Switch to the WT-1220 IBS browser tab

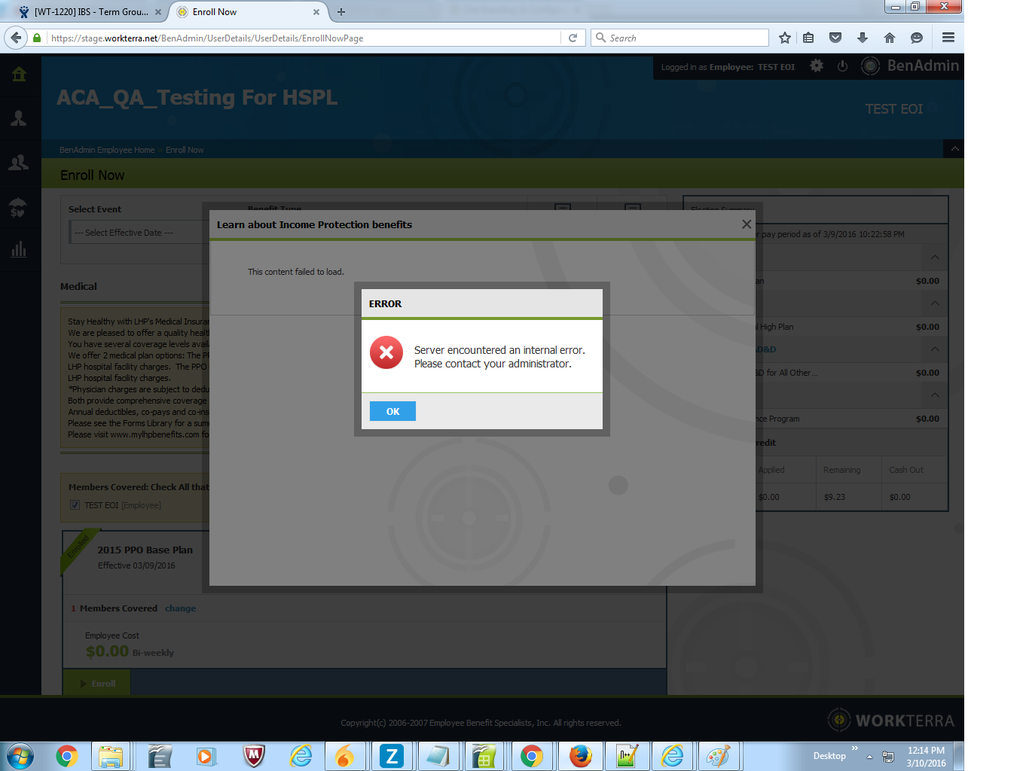click(x=90, y=12)
